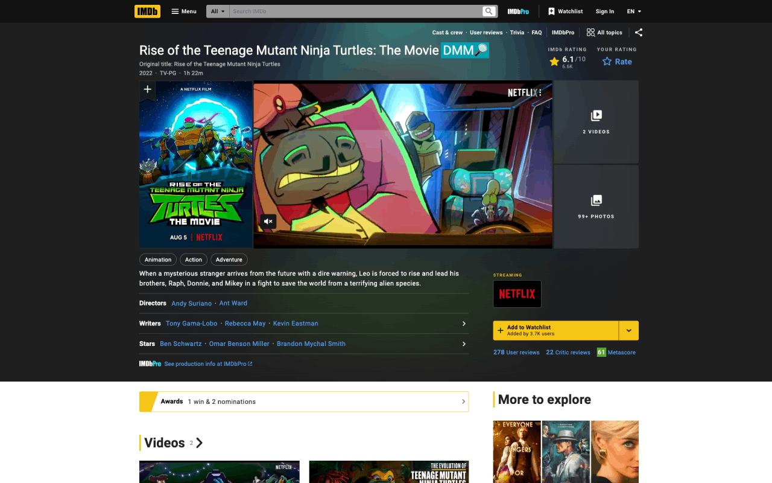Unmute the trailer video

[x=268, y=221]
